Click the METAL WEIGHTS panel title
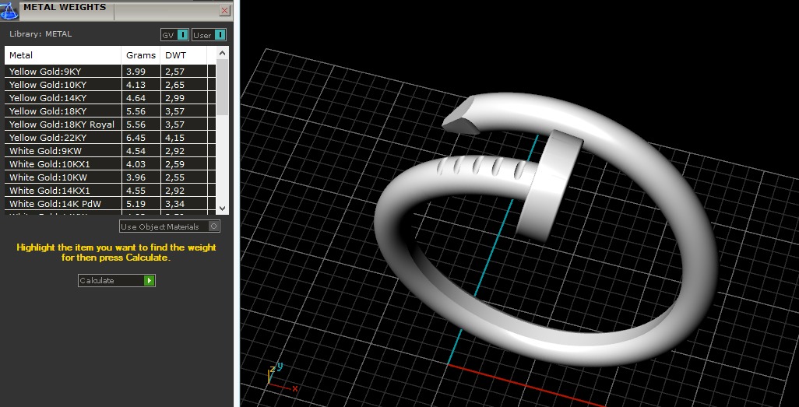Viewport: 799px width, 407px height. [65, 7]
